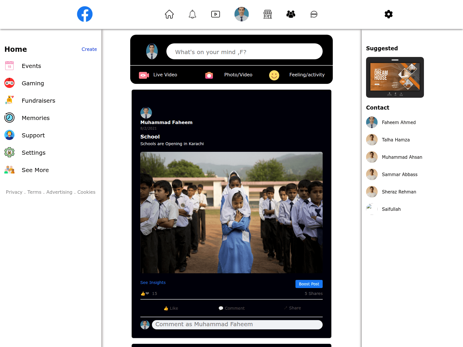Click the Photo/Video camera icon
Image resolution: width=463 pixels, height=347 pixels.
click(209, 75)
